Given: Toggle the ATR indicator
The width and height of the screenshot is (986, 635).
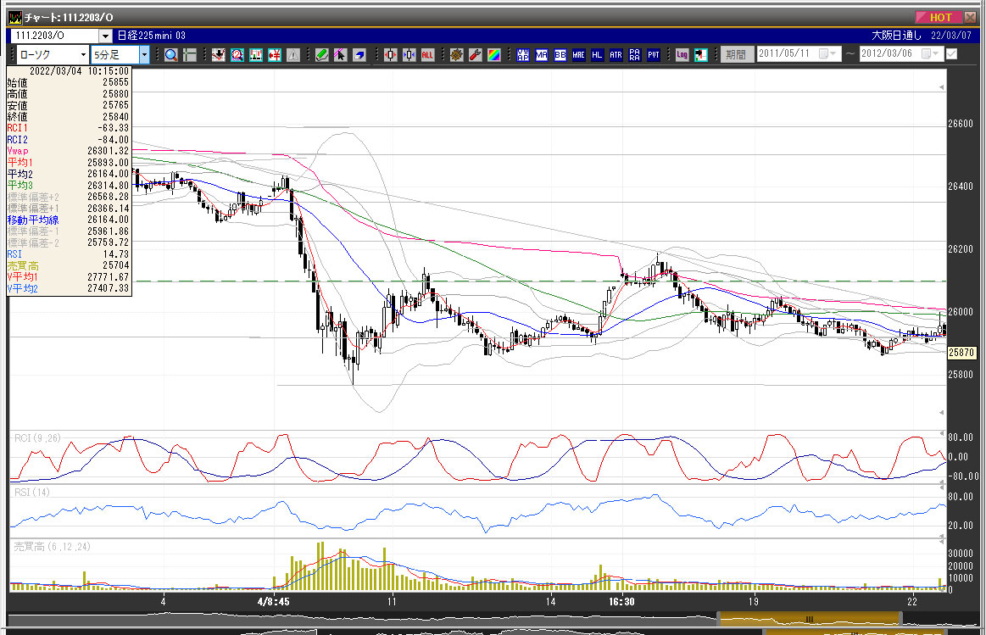Looking at the screenshot, I should tap(616, 55).
